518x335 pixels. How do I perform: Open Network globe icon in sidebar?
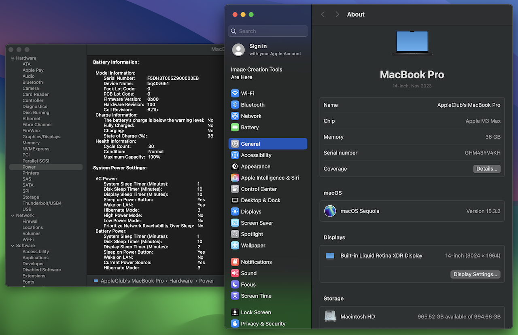[235, 116]
